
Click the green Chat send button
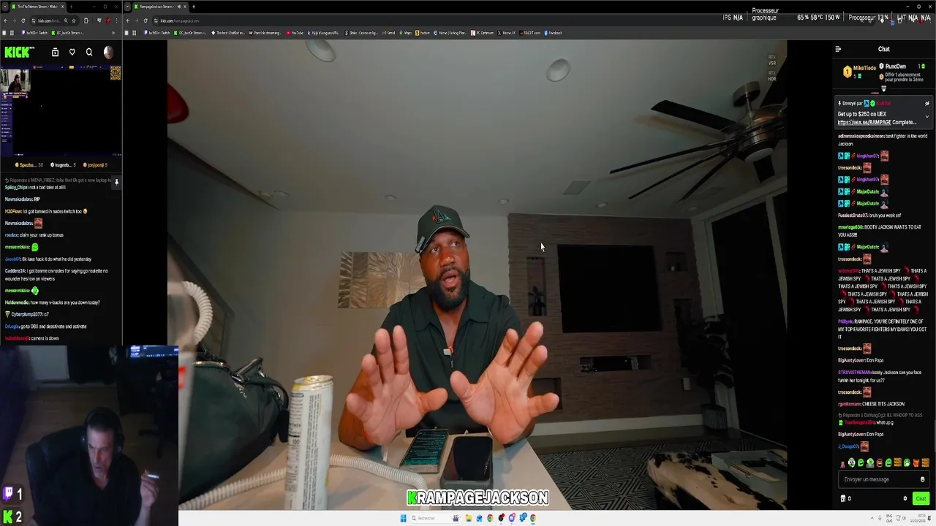point(921,498)
